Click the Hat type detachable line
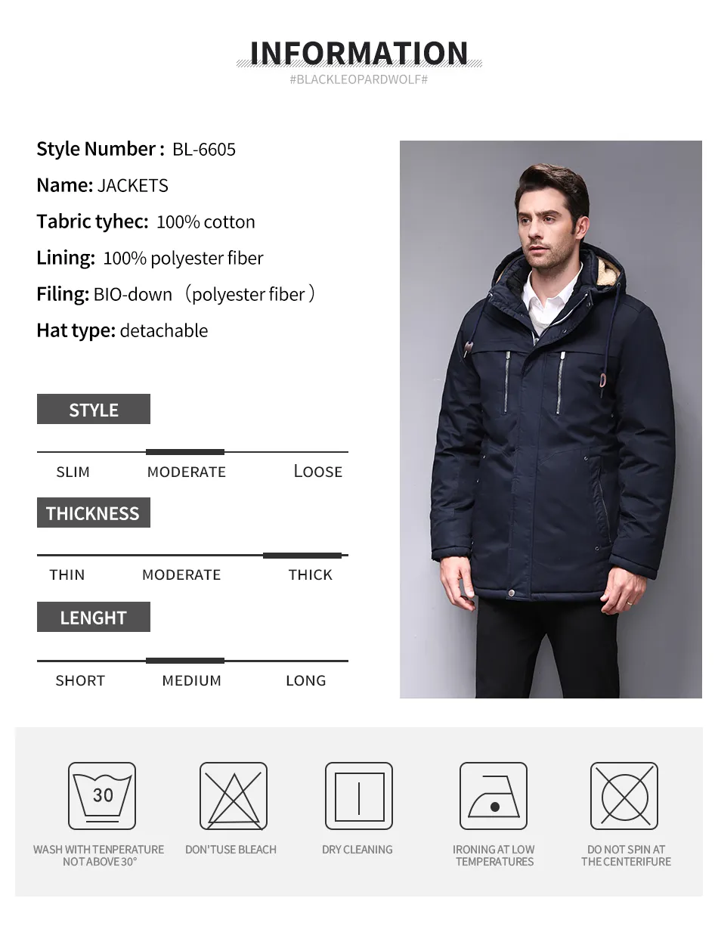The image size is (718, 926). (122, 330)
